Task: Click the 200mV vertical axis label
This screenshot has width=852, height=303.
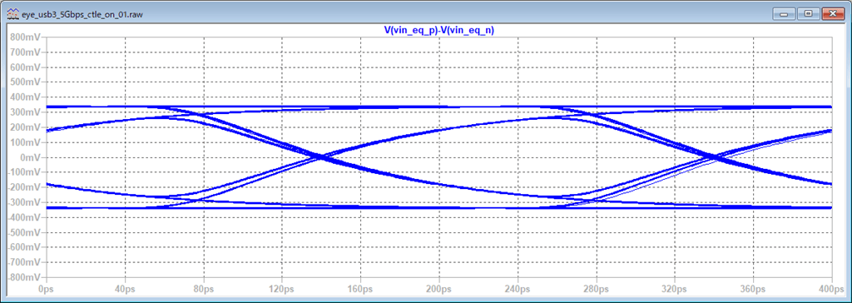Action: coord(26,127)
